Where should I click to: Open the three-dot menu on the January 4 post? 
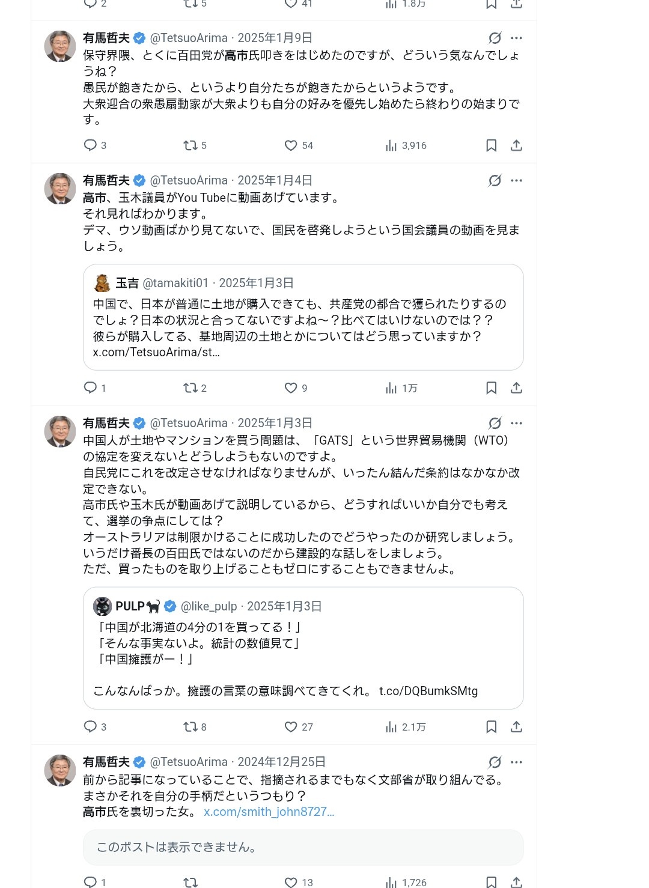point(516,180)
